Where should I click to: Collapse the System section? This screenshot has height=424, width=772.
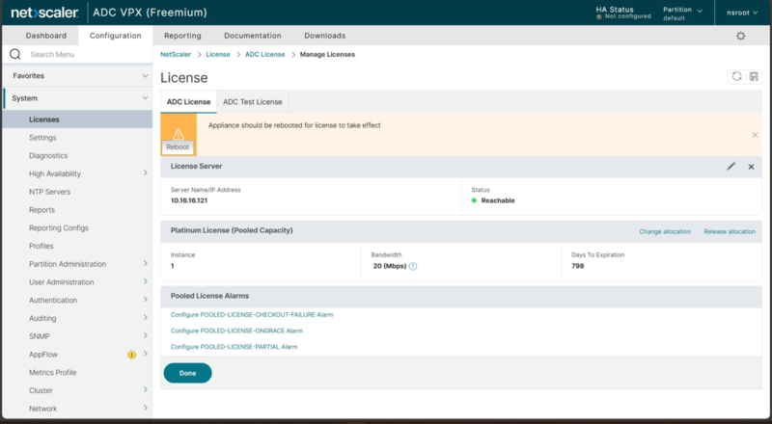click(145, 98)
